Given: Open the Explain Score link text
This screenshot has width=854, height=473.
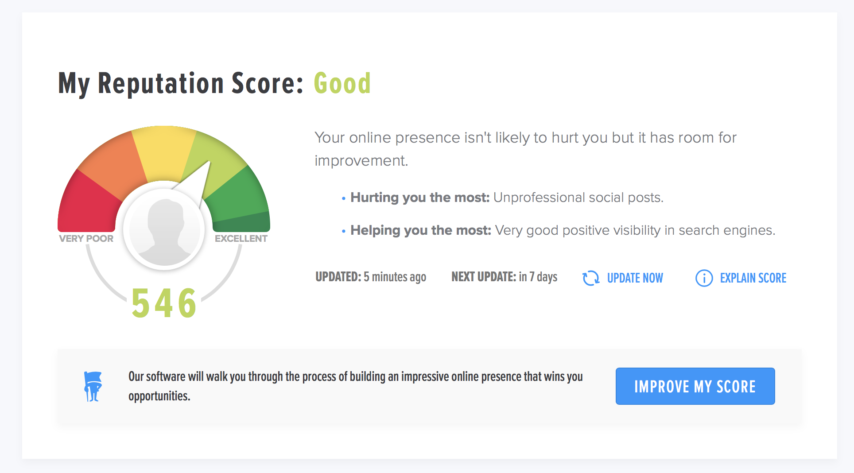Looking at the screenshot, I should pyautogui.click(x=753, y=278).
